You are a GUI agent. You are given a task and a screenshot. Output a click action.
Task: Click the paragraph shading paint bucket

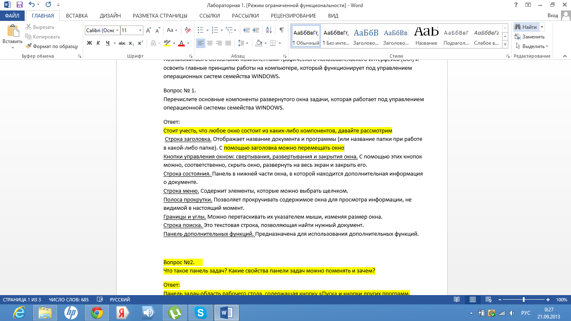(258, 43)
